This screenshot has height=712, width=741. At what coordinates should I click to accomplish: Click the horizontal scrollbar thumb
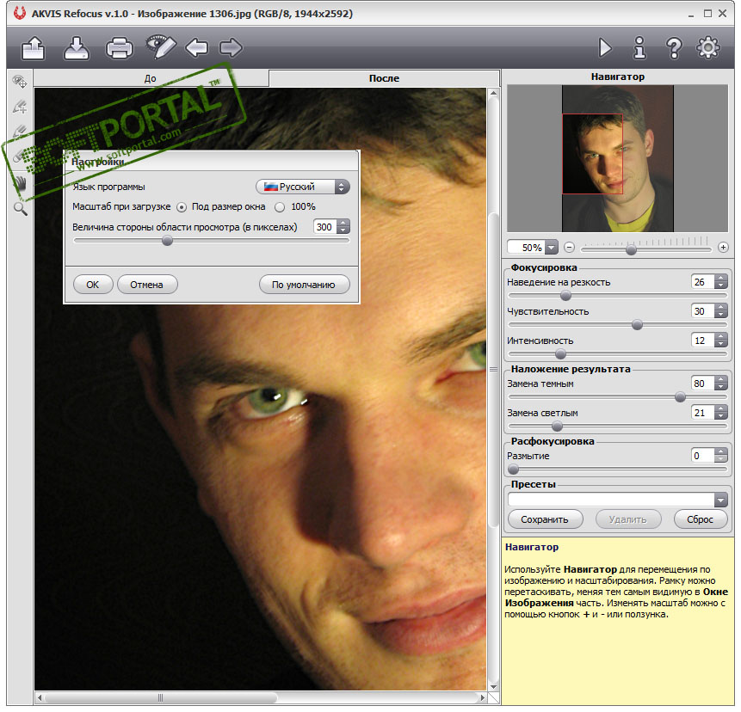[x=161, y=698]
